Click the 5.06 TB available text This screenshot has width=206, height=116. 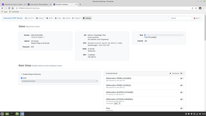tap(150, 37)
